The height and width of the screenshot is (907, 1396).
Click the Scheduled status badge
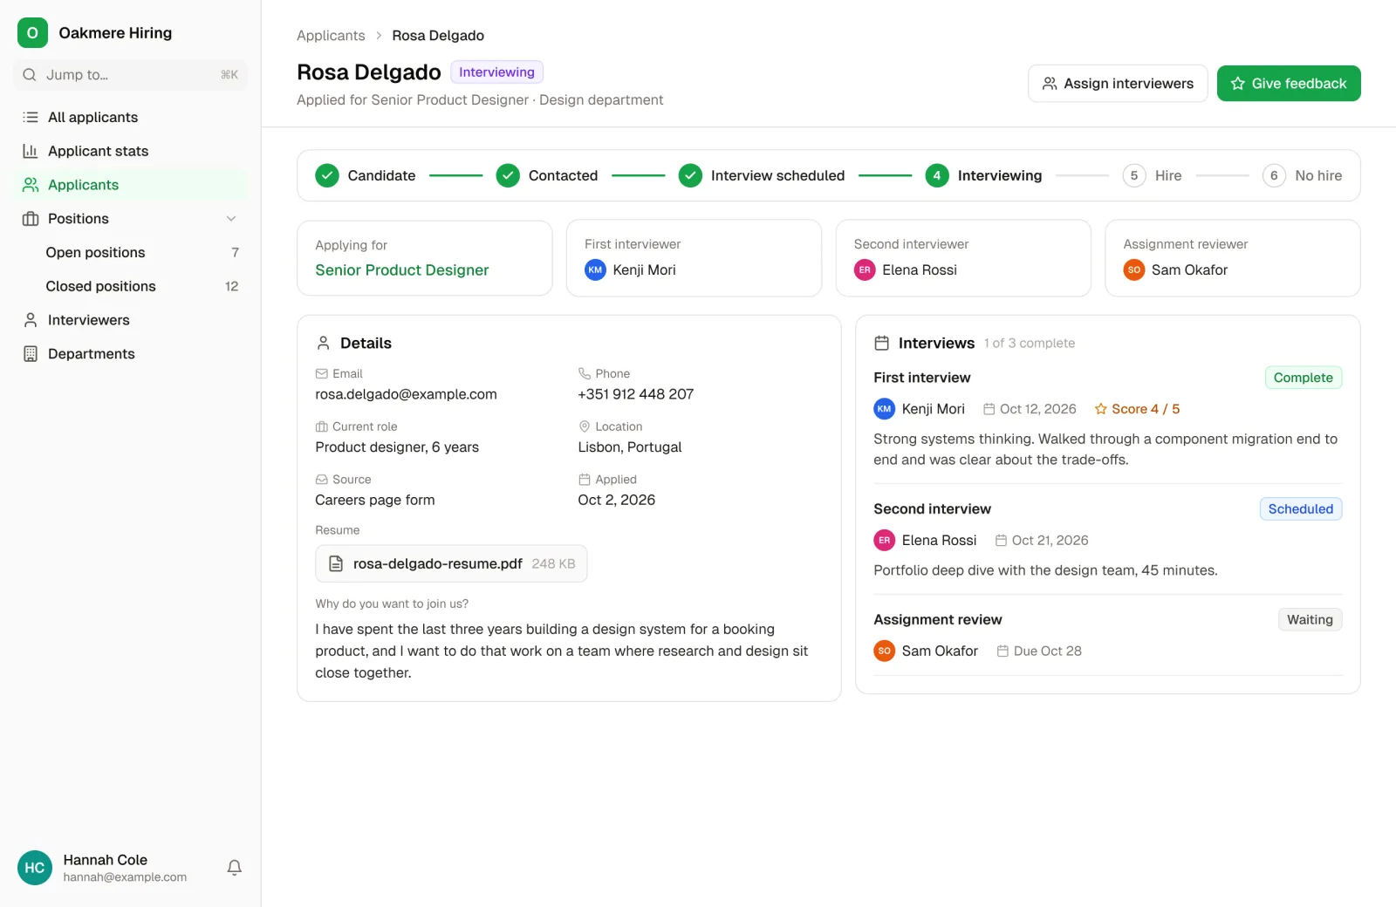1301,509
